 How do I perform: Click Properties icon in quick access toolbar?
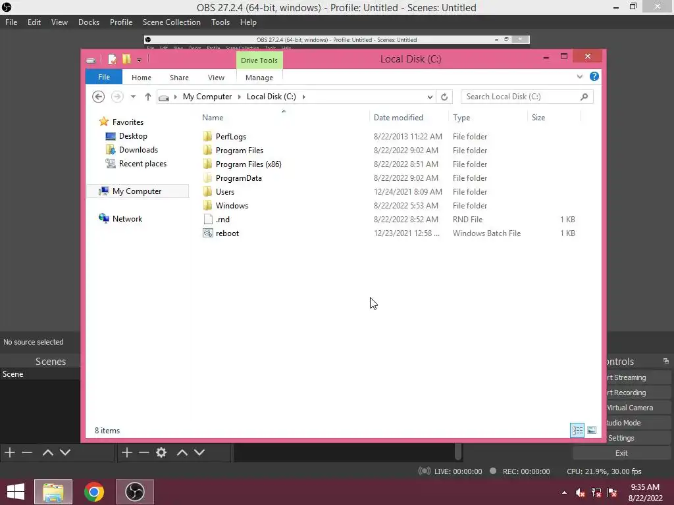112,59
